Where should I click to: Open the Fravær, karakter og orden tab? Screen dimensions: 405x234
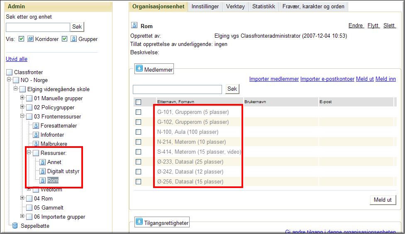(313, 7)
